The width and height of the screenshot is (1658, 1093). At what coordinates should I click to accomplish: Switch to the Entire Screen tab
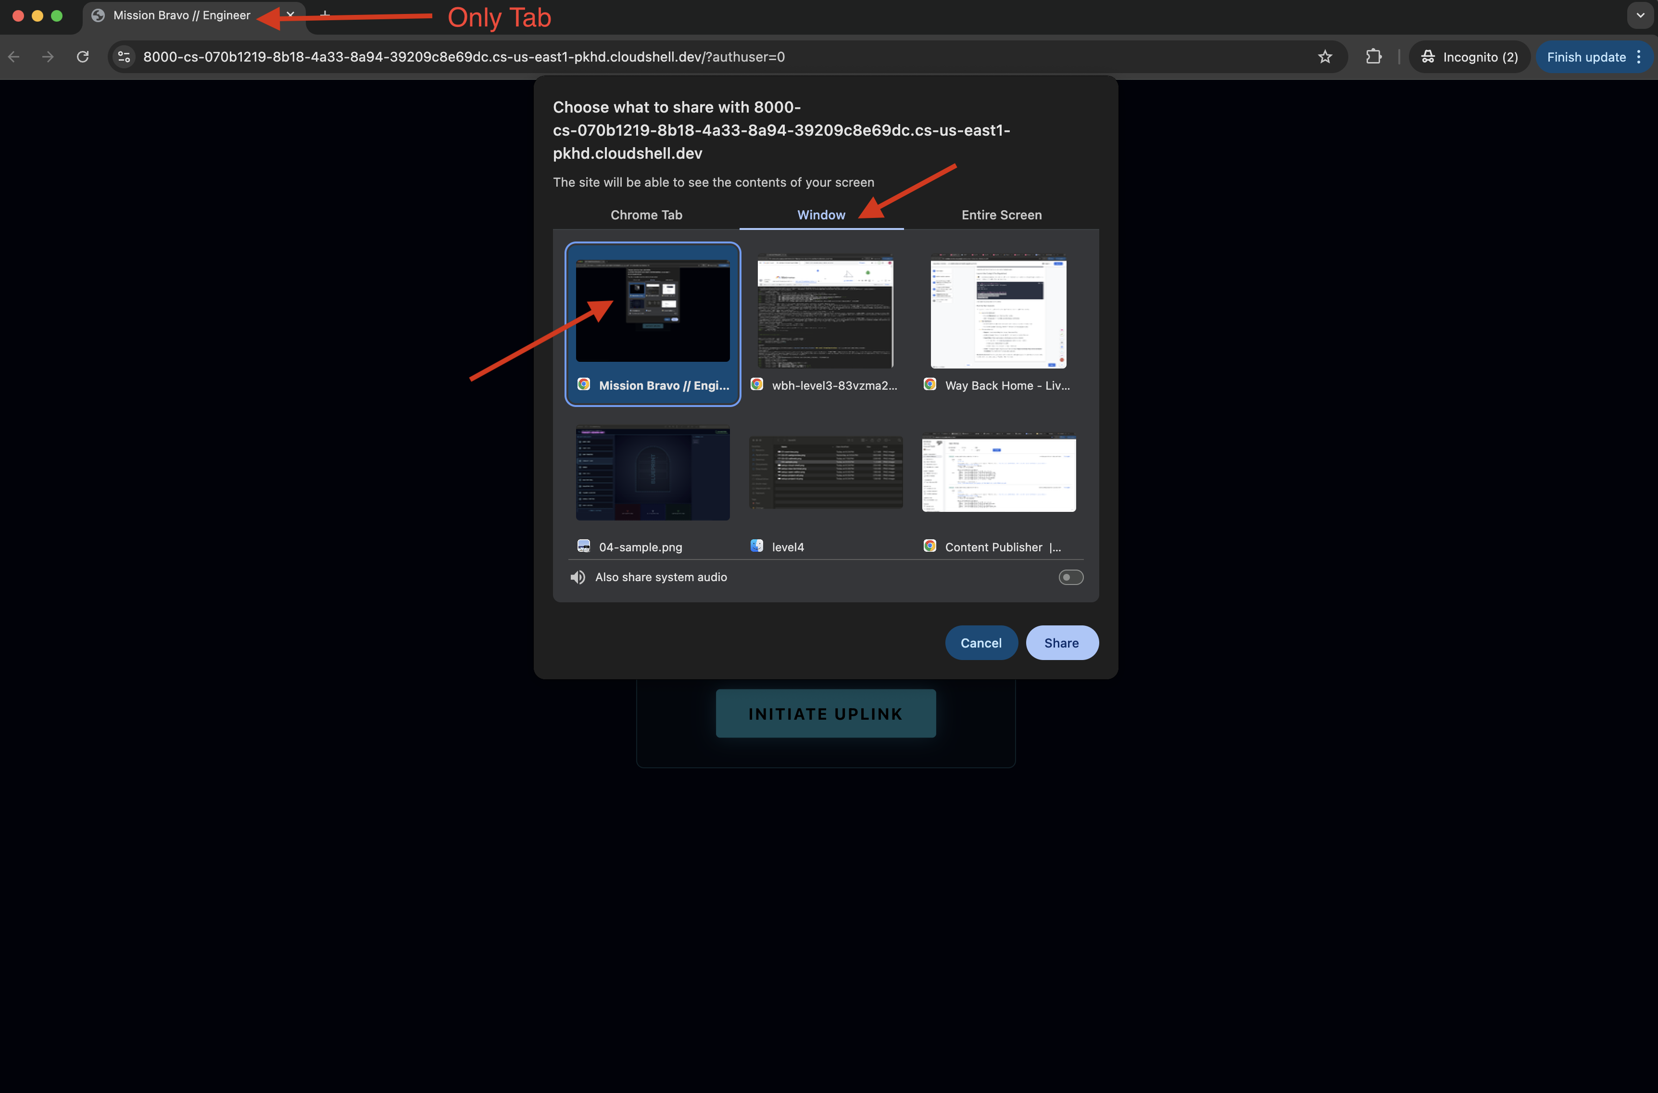click(1001, 215)
